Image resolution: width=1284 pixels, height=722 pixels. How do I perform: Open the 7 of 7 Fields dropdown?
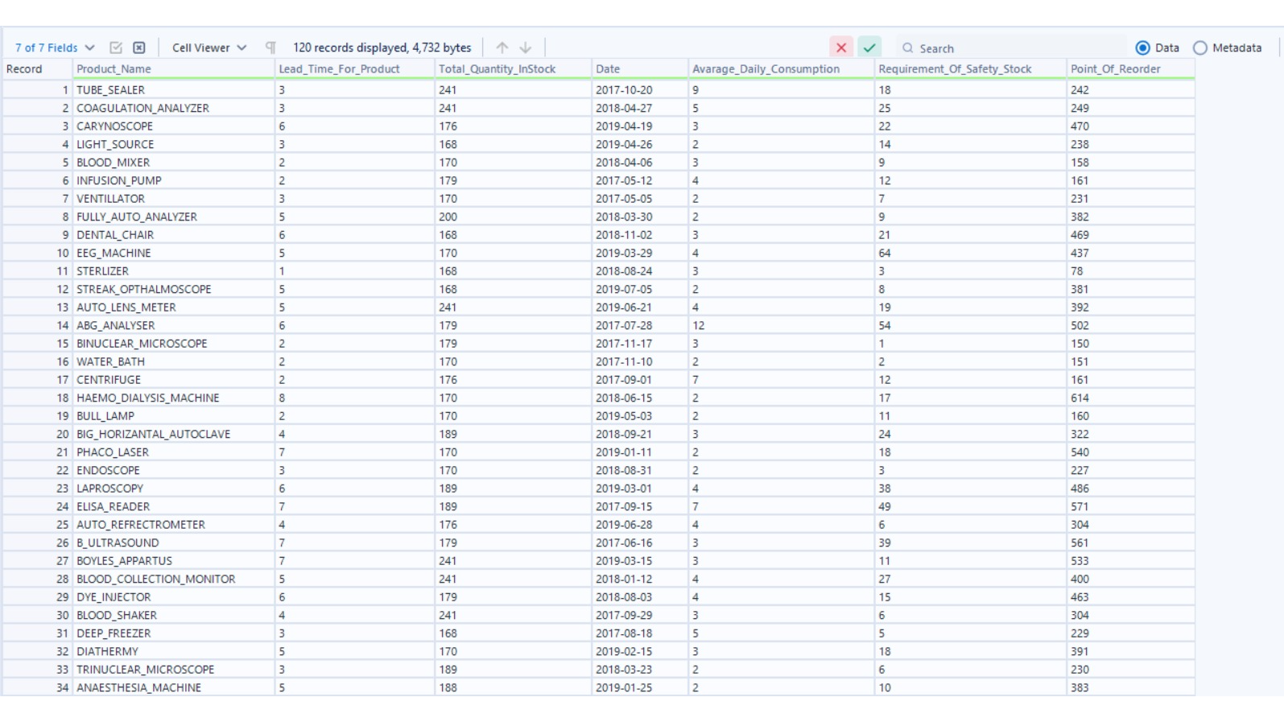click(x=55, y=47)
